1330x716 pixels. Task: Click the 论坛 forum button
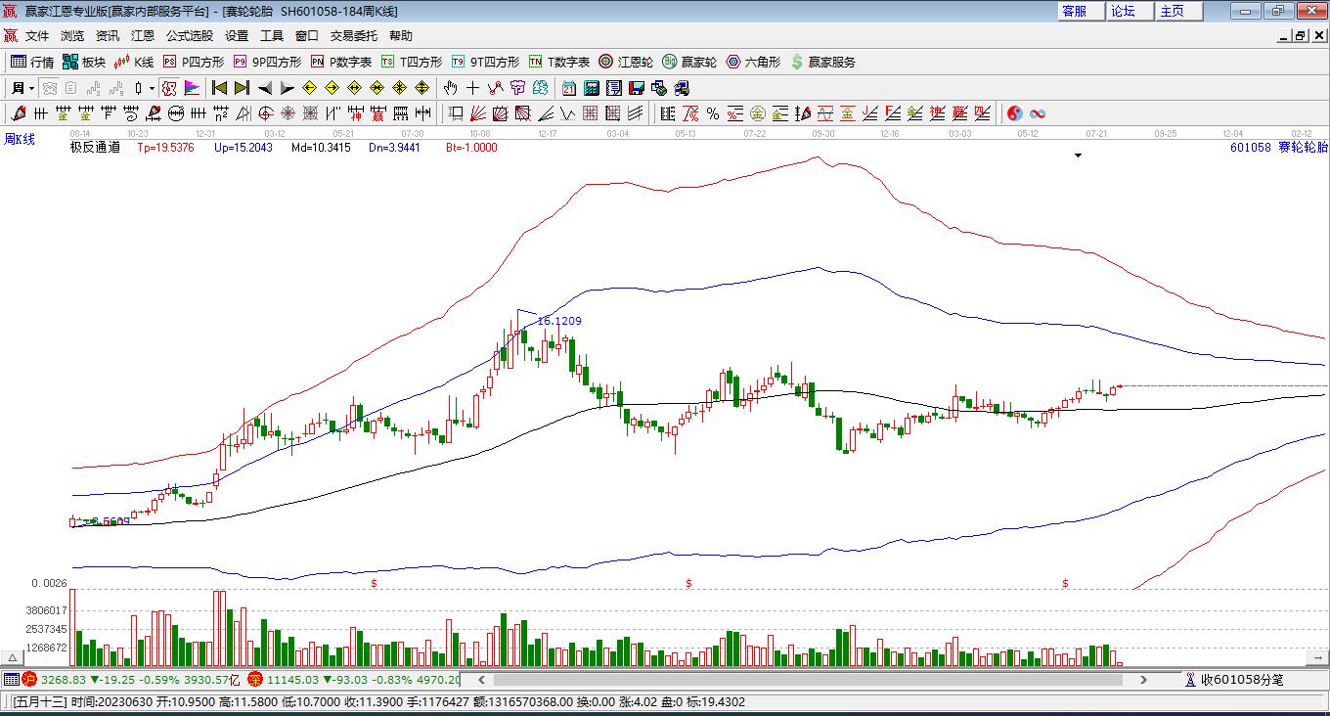click(x=1130, y=11)
